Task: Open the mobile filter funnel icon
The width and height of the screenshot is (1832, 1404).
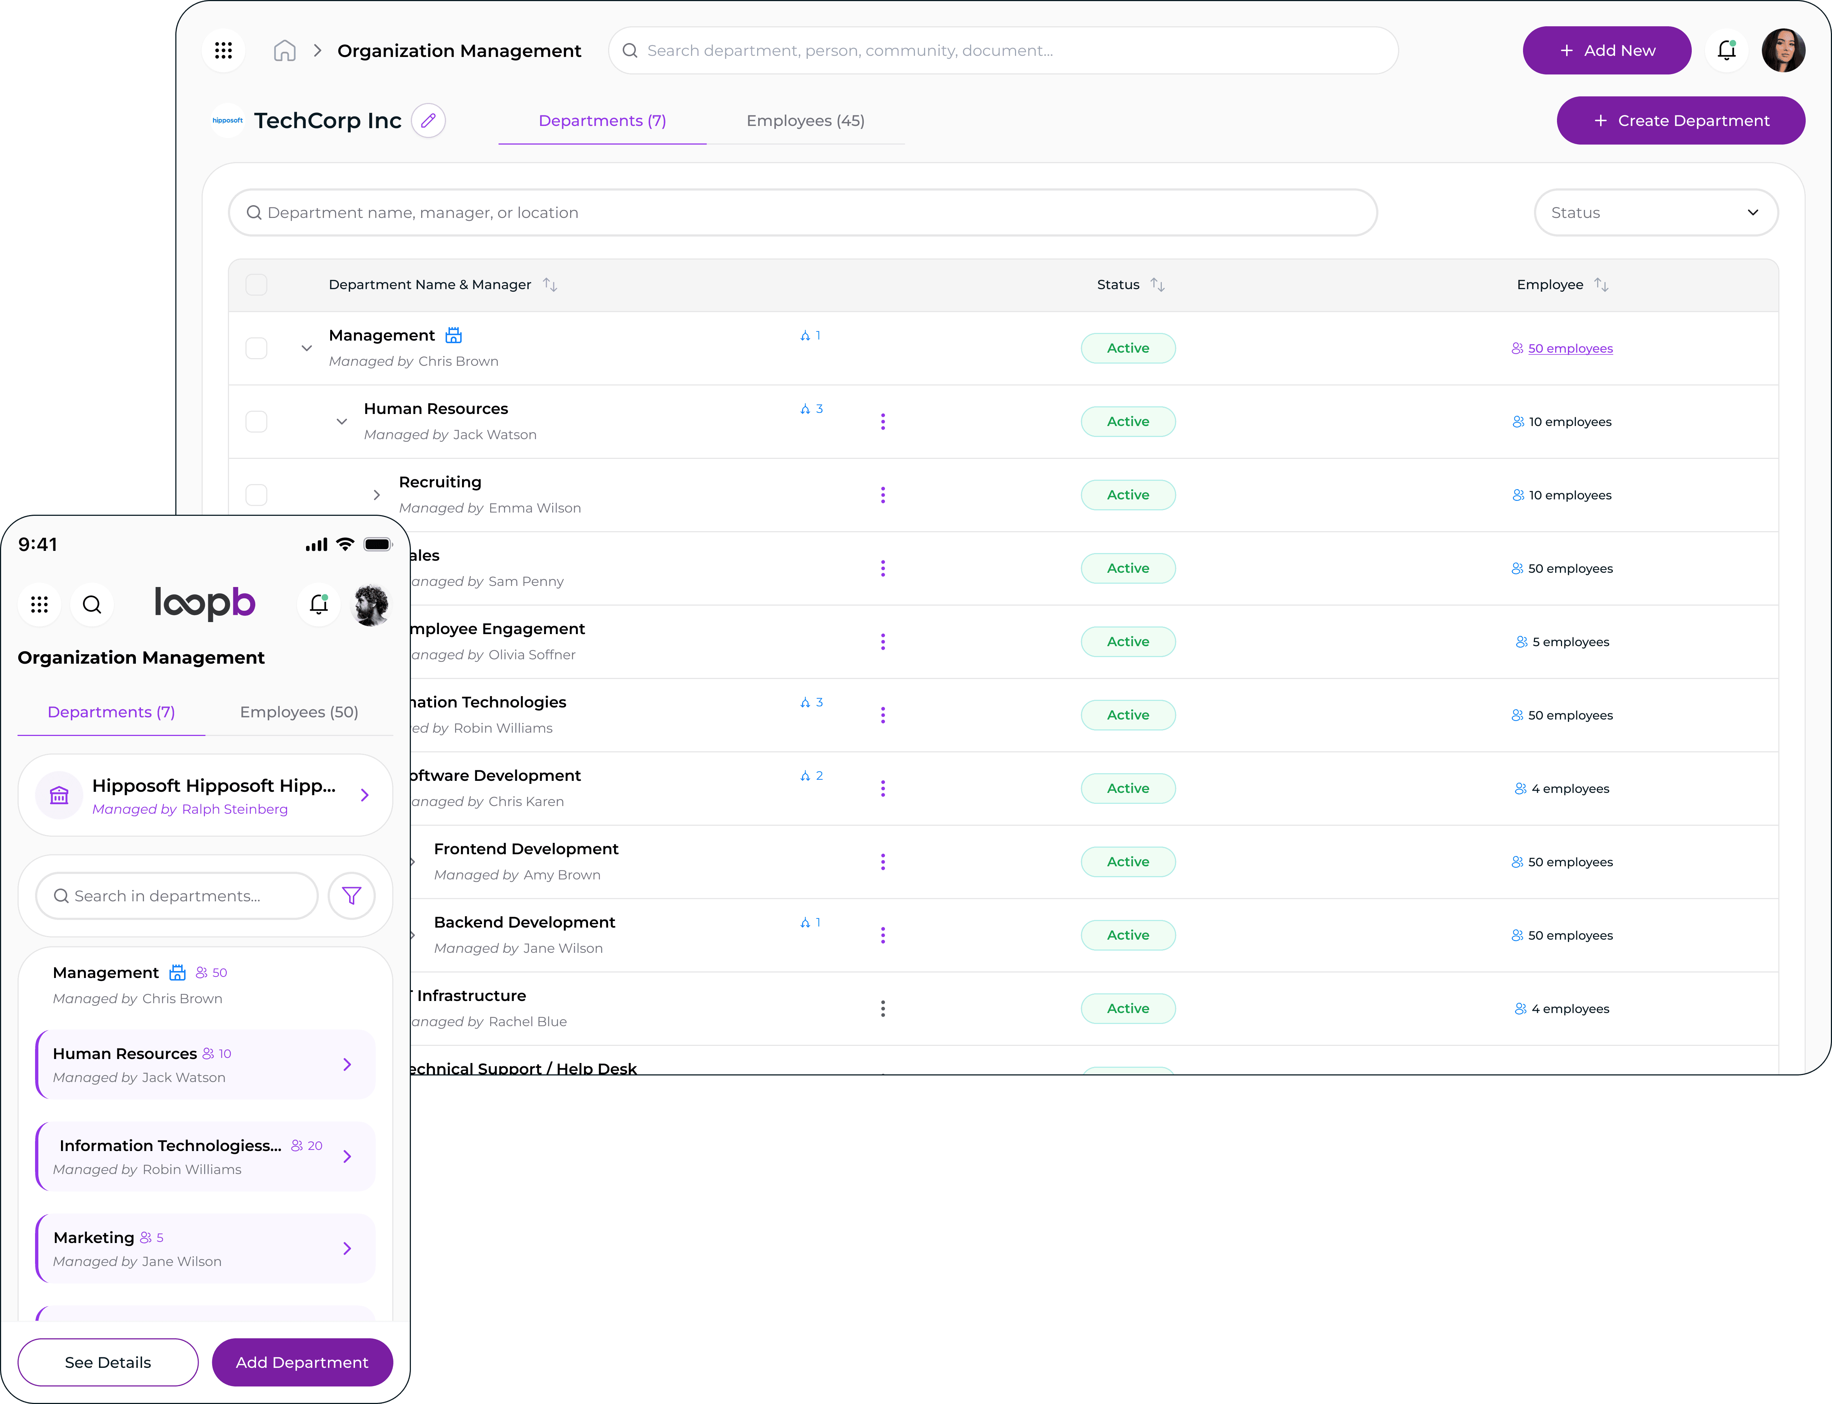Action: tap(351, 896)
